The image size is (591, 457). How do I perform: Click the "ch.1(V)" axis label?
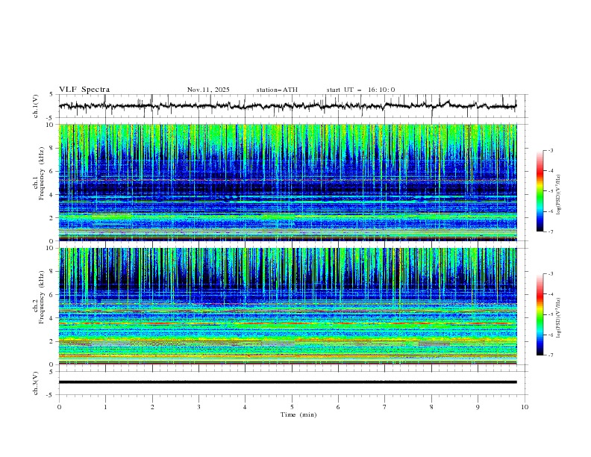tap(35, 106)
